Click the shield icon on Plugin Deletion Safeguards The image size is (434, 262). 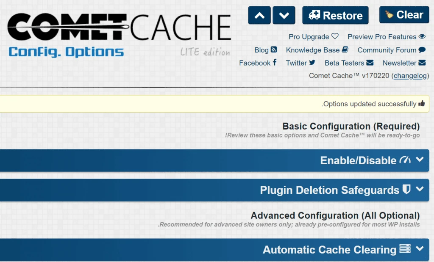point(406,189)
